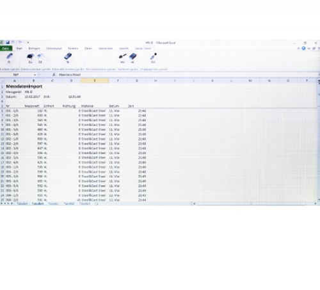
Task: Select column G header
Action: tap(137, 81)
